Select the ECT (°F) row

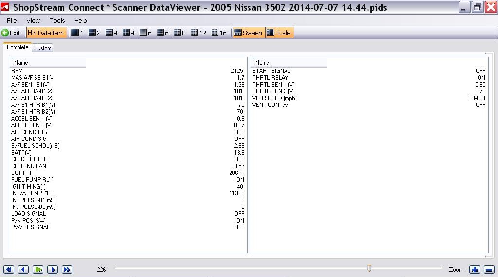click(x=128, y=173)
